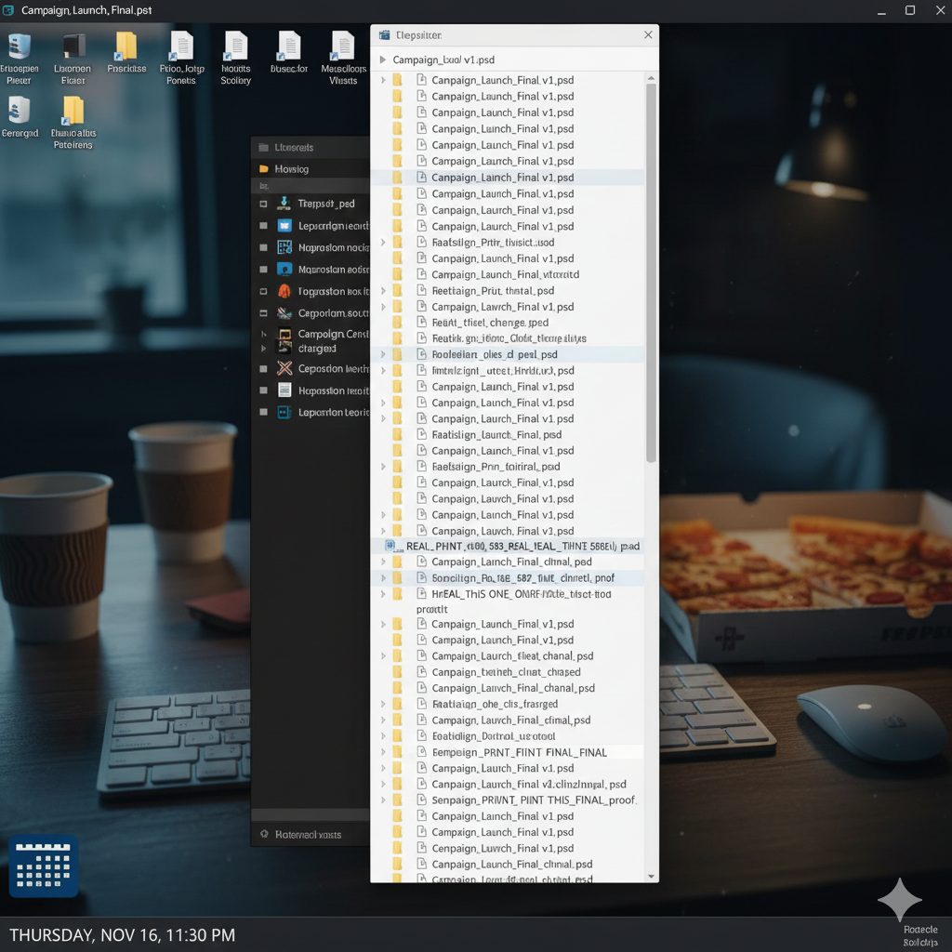Click the red X icon beside Ceposcion
Viewport: 952px width, 952px height.
point(284,368)
